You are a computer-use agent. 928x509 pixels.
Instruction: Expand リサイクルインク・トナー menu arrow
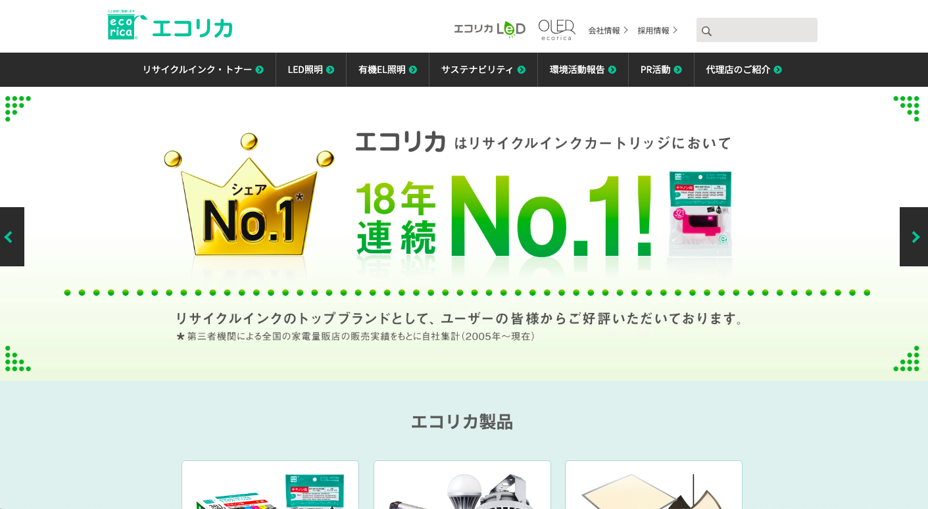point(260,70)
